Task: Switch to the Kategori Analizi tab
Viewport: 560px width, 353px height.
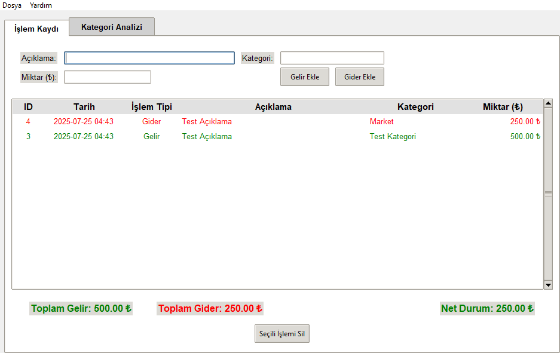Action: tap(112, 27)
